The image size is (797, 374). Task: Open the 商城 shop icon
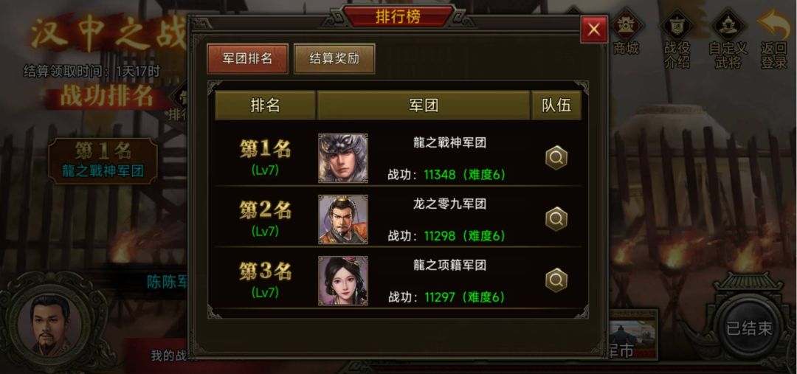(x=625, y=32)
